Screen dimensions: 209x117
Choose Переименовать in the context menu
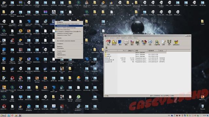click(x=69, y=55)
